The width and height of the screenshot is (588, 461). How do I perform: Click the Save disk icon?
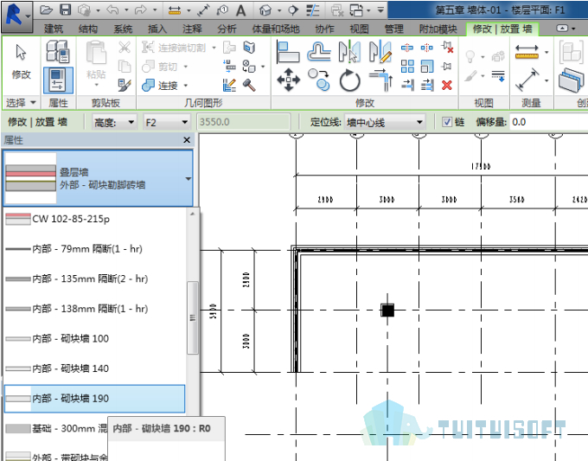point(66,10)
